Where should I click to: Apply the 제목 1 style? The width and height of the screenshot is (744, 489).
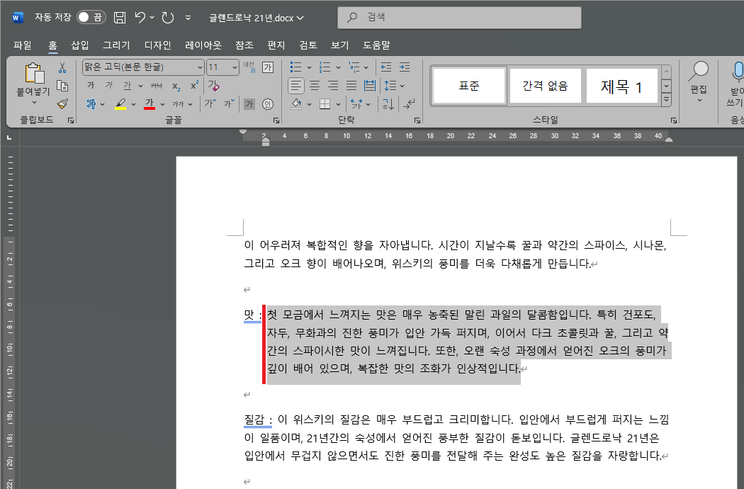621,84
